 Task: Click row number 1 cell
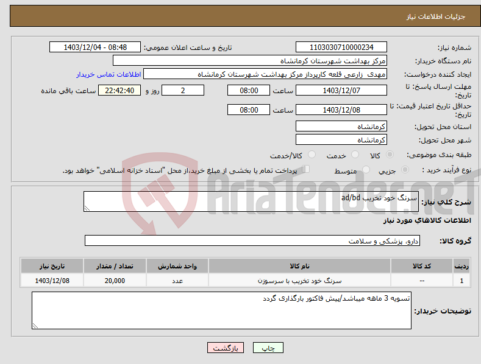tap(461, 281)
